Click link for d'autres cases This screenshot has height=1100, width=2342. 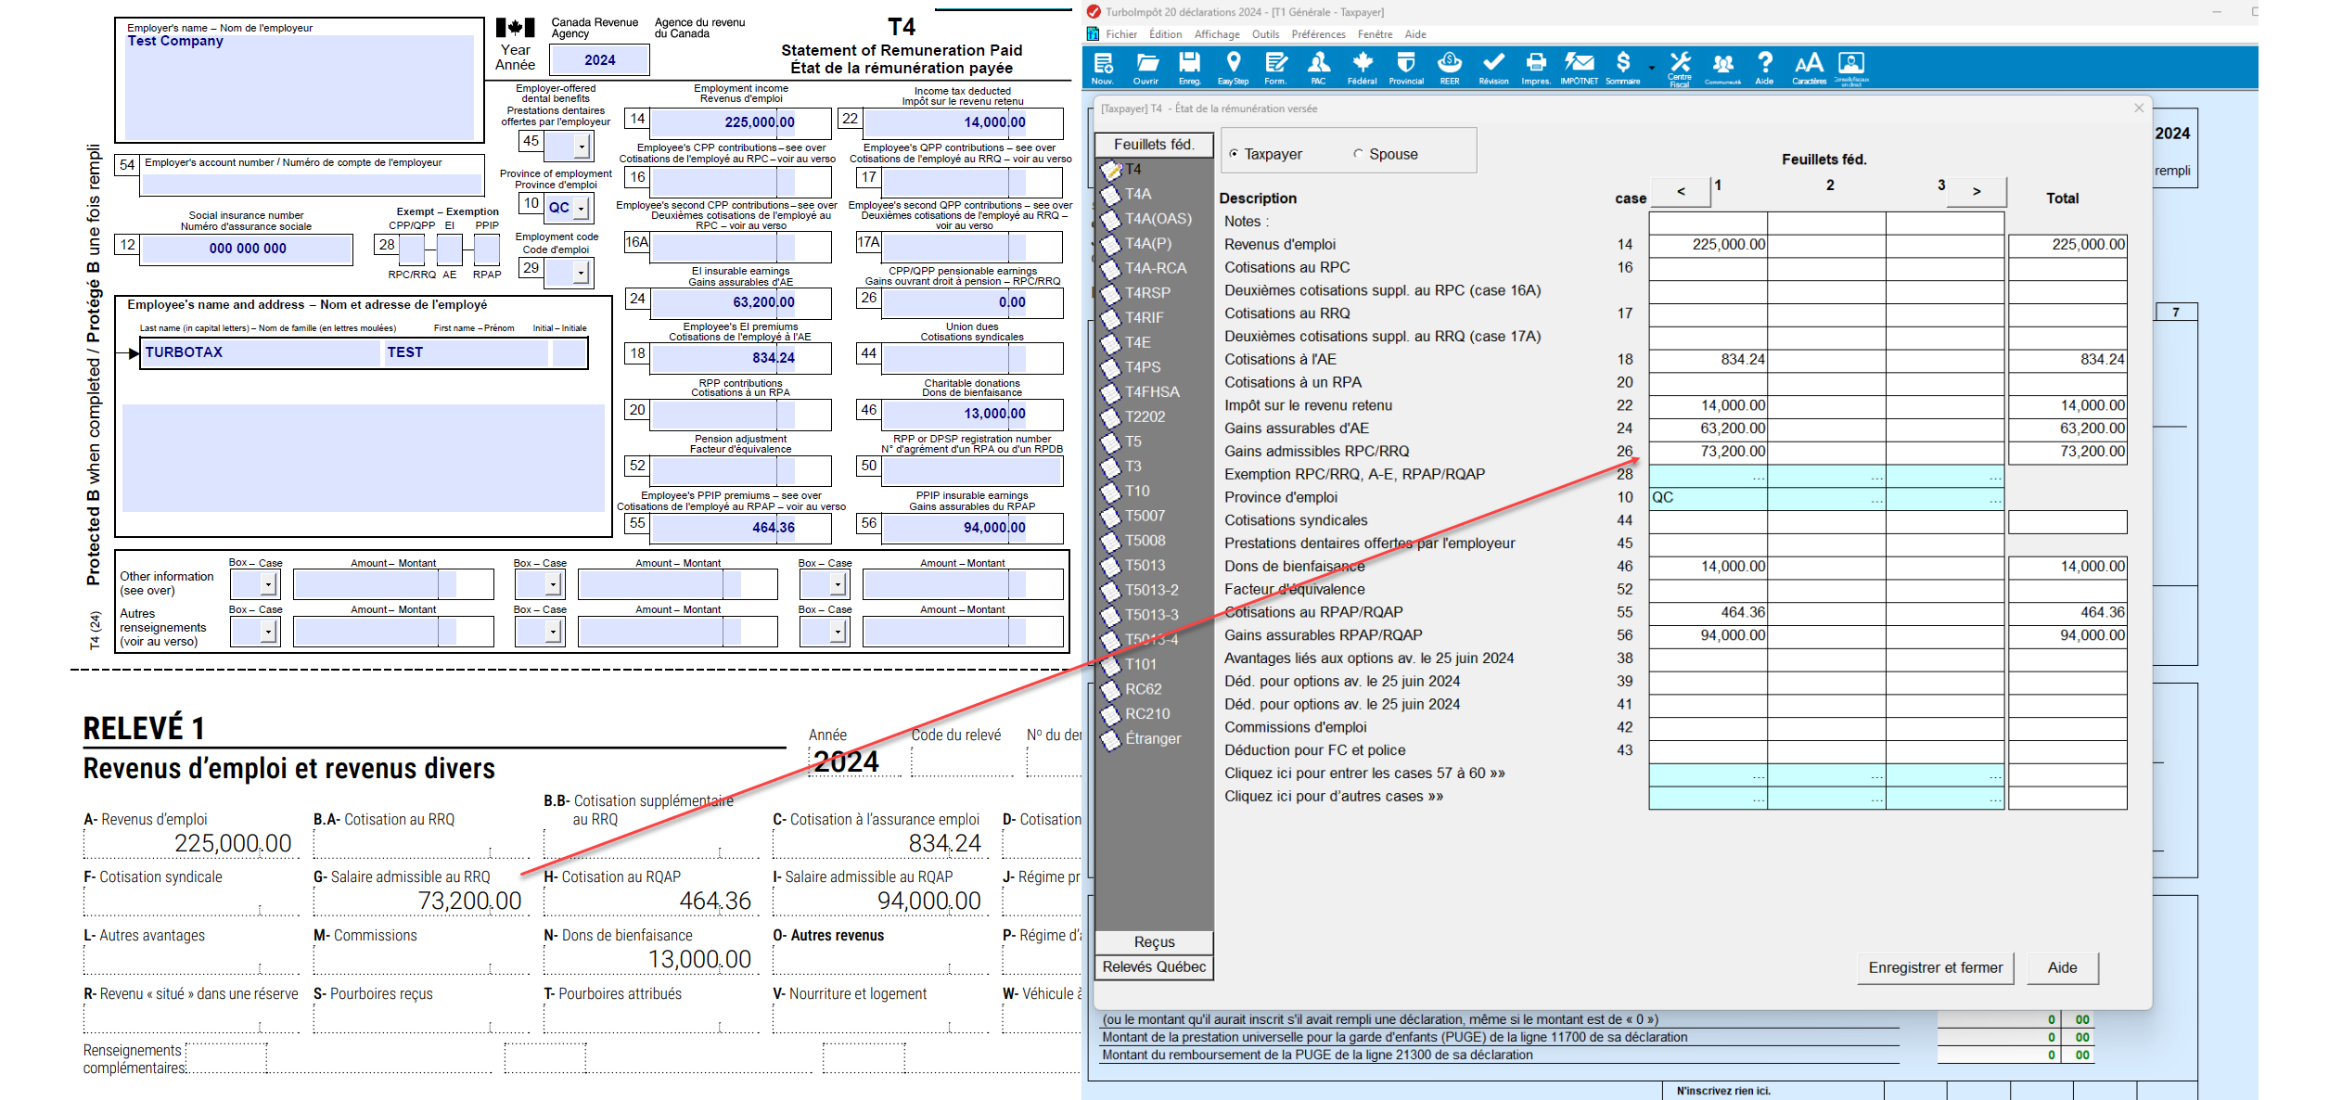[x=1334, y=797]
